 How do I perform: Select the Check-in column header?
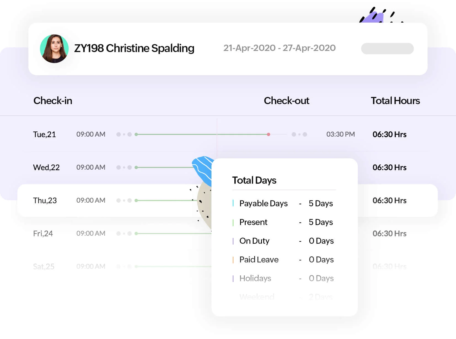[53, 101]
